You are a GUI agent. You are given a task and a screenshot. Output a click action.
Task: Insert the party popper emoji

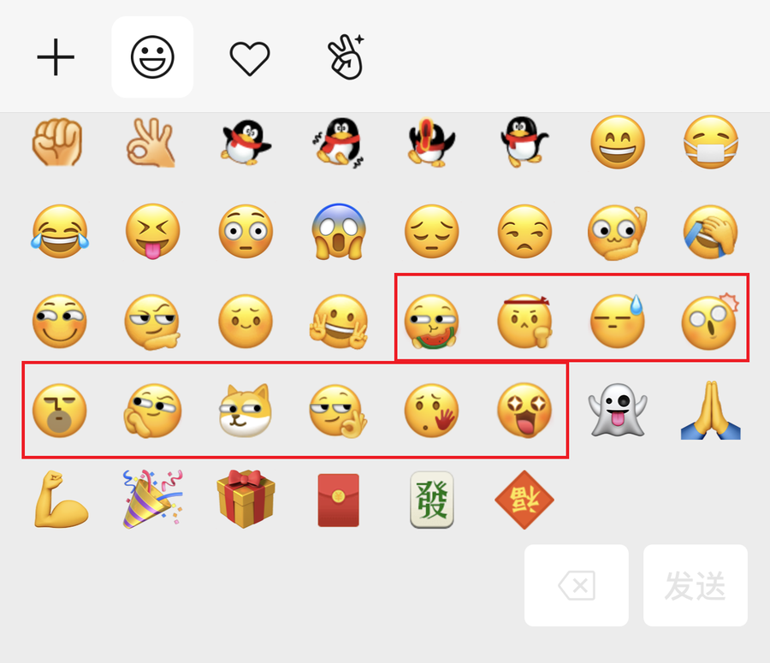click(152, 499)
